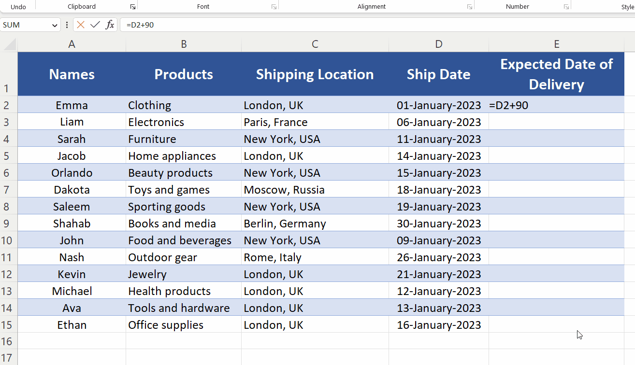
Task: Open the Number format dialog launcher
Action: 566,7
